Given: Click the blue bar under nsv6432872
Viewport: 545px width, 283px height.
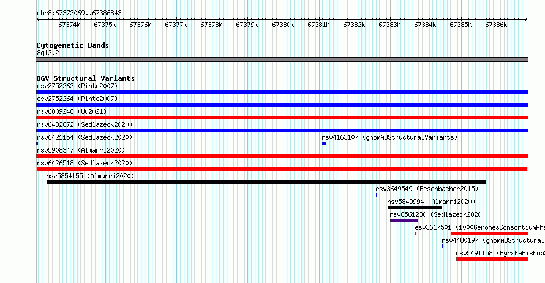Looking at the screenshot, I should [282, 130].
